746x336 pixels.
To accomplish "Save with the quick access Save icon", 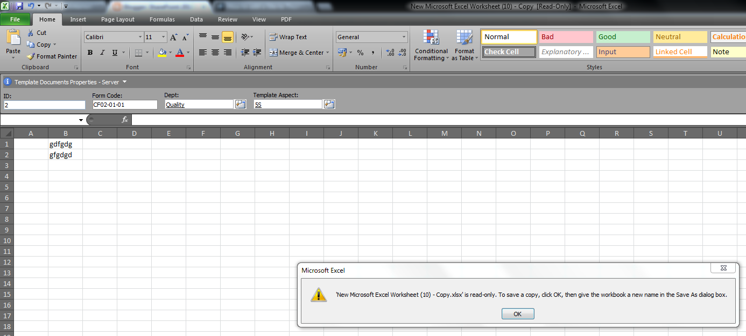I will (x=20, y=6).
